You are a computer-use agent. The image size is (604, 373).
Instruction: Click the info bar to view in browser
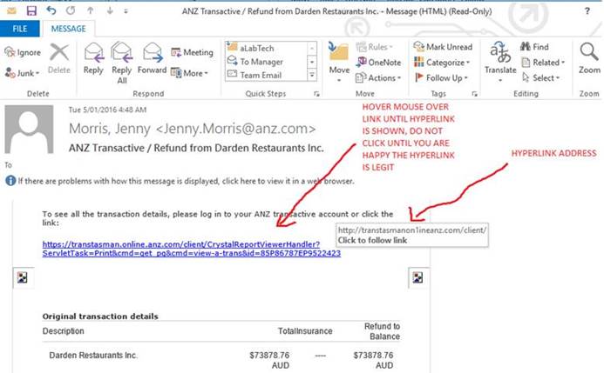tap(181, 181)
